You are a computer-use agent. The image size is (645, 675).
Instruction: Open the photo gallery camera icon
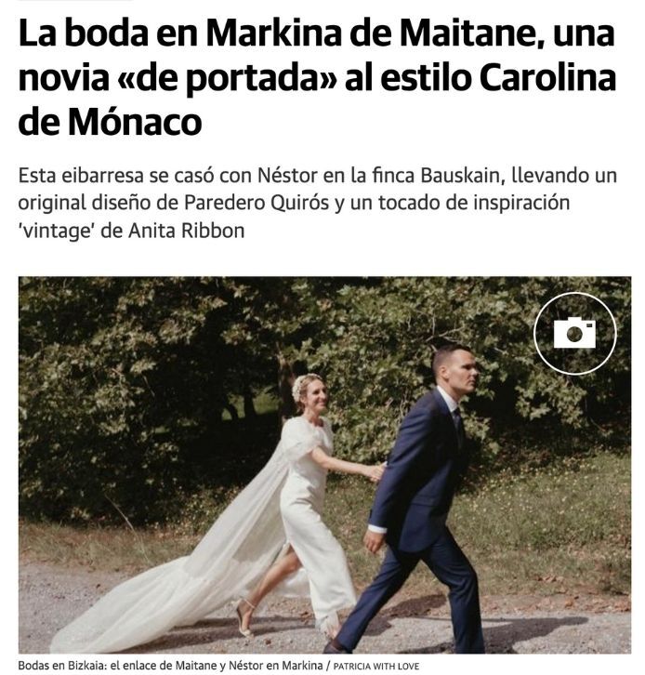pos(575,333)
